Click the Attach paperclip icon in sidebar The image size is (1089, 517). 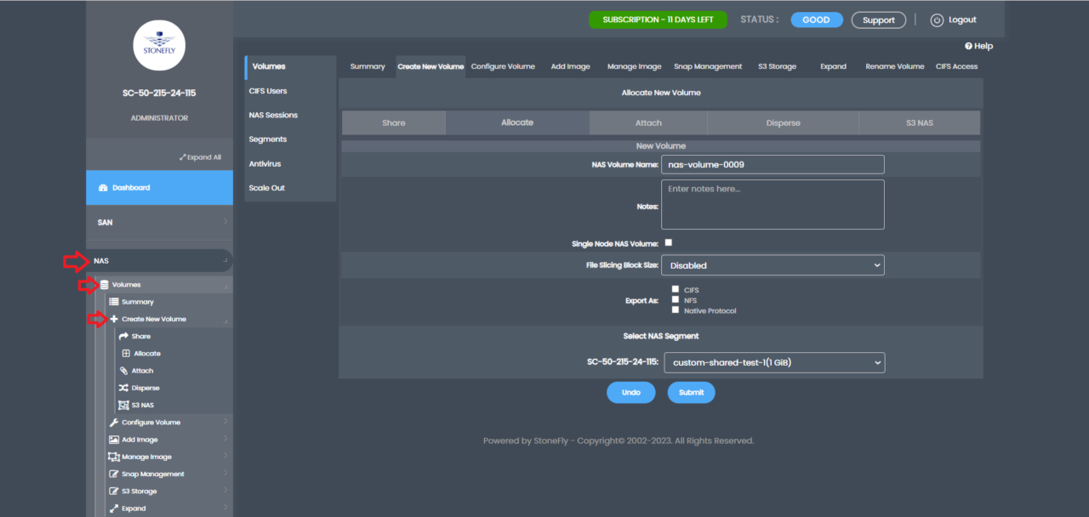(123, 371)
